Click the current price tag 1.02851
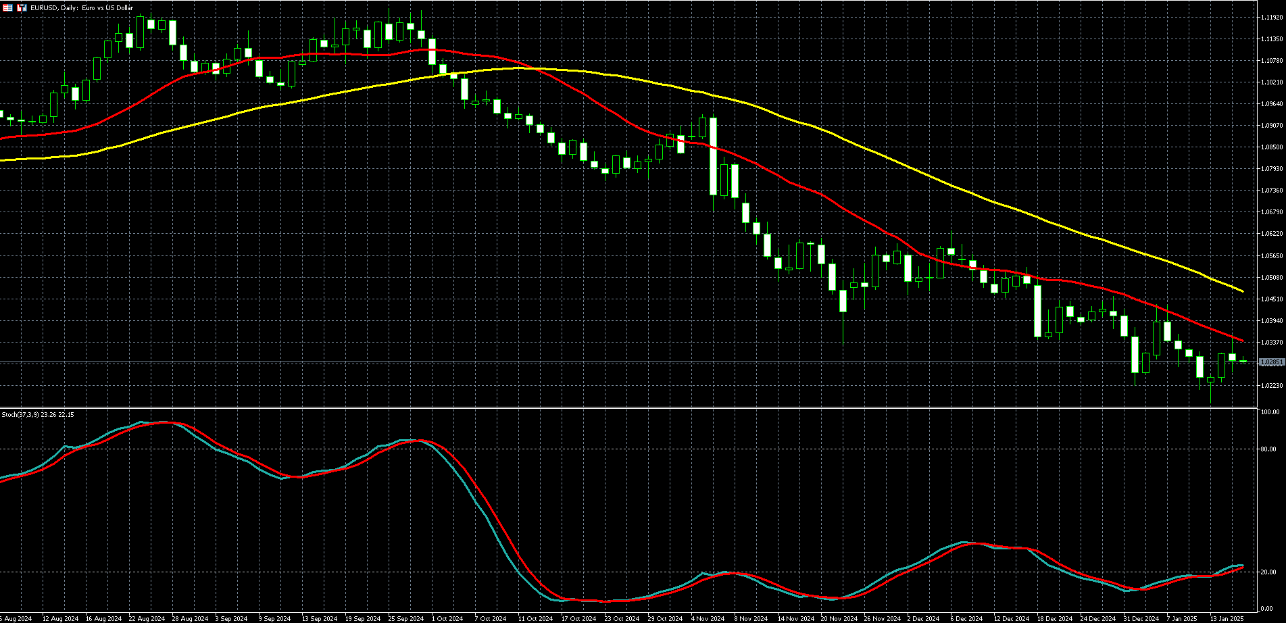 click(1271, 363)
